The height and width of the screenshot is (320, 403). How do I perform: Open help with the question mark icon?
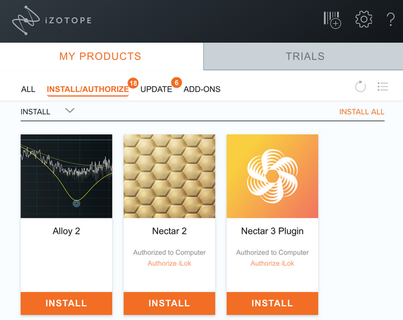pyautogui.click(x=391, y=19)
